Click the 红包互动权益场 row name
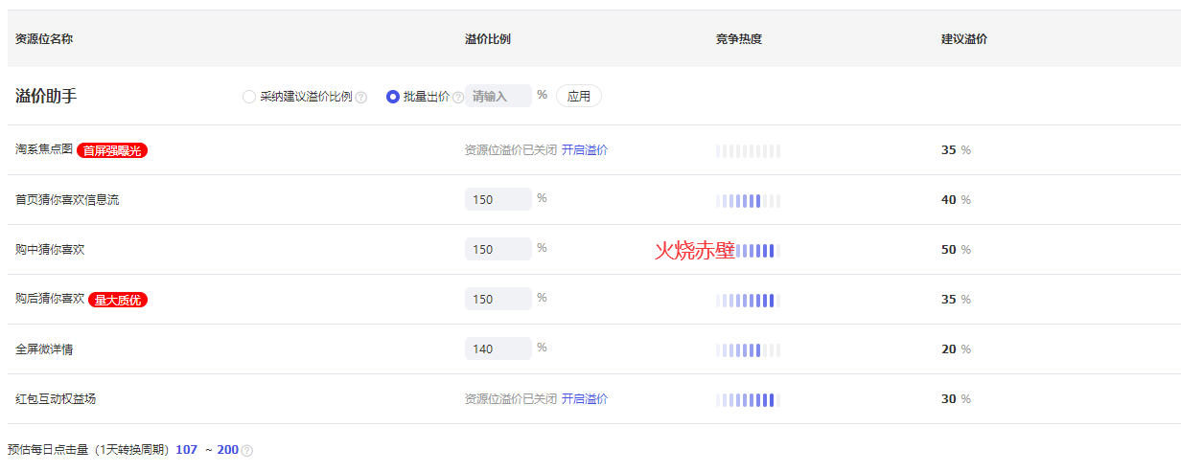Screen dimensions: 1181x472 click(x=56, y=399)
